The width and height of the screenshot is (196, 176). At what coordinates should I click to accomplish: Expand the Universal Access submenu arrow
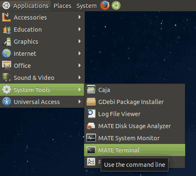pos(79,102)
